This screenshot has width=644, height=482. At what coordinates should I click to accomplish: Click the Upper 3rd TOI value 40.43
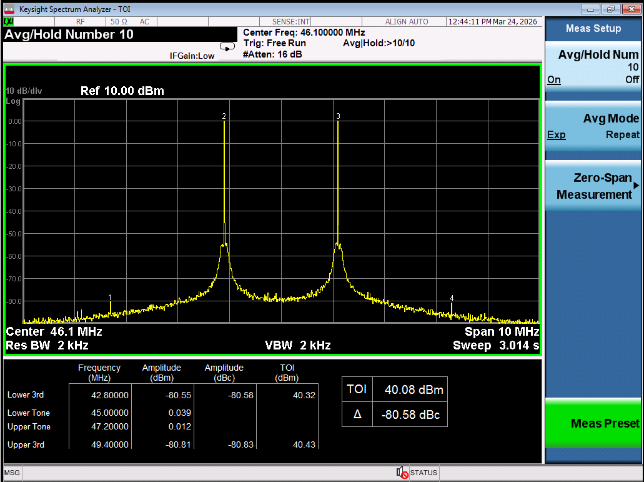[304, 444]
